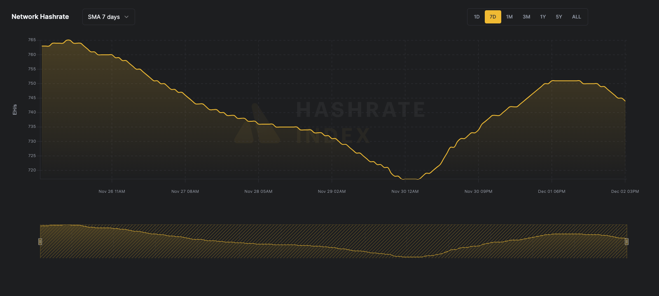
Task: Switch to the 3M time range
Action: coord(526,17)
